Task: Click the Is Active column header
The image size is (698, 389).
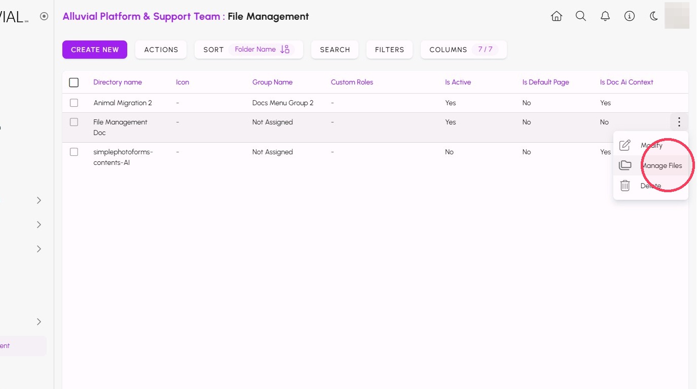Action: click(x=458, y=82)
